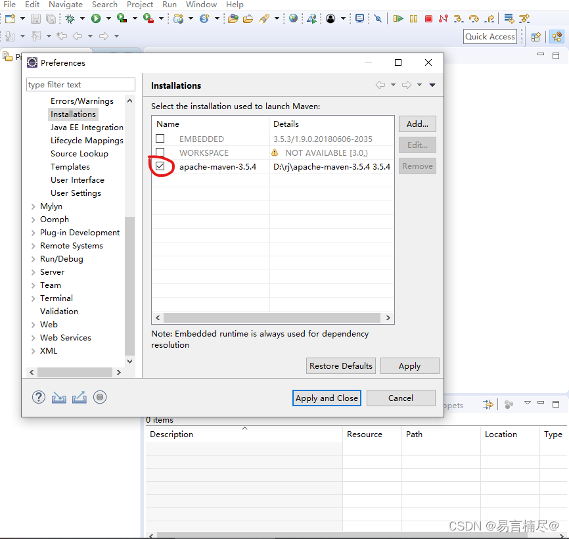
Task: Click the red Terminate square icon
Action: (428, 18)
